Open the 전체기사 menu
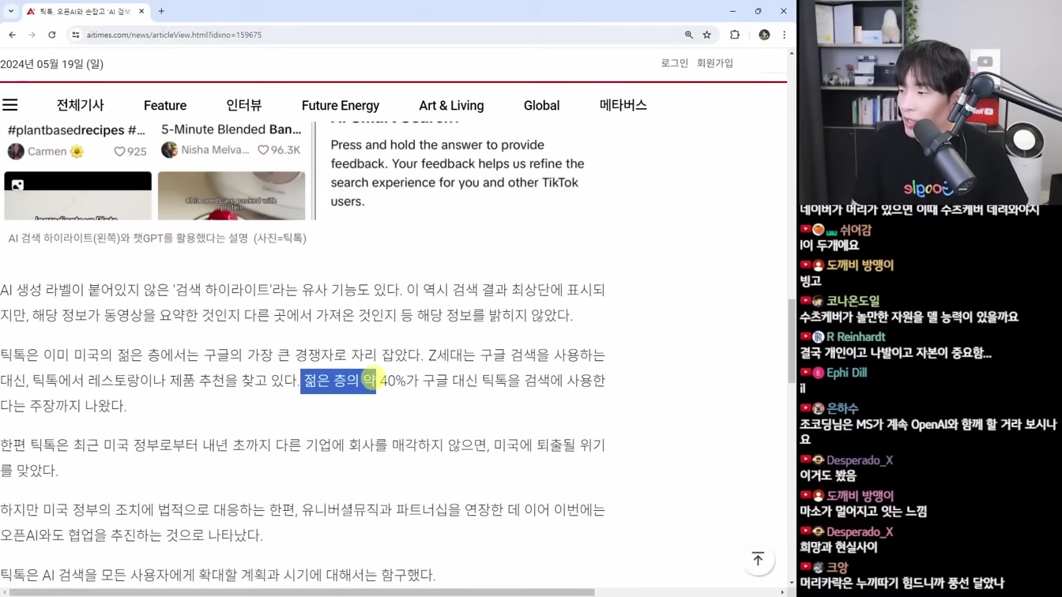This screenshot has height=597, width=1062. [x=80, y=105]
